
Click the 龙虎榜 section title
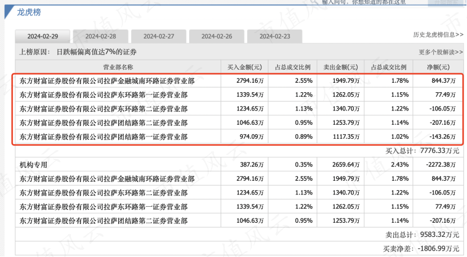(x=29, y=12)
